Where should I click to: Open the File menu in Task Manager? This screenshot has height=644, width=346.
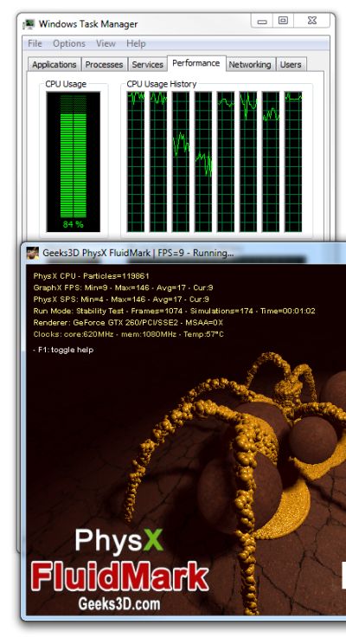pos(35,43)
